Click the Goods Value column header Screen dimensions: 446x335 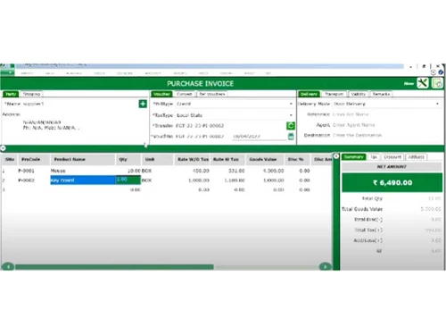[265, 159]
